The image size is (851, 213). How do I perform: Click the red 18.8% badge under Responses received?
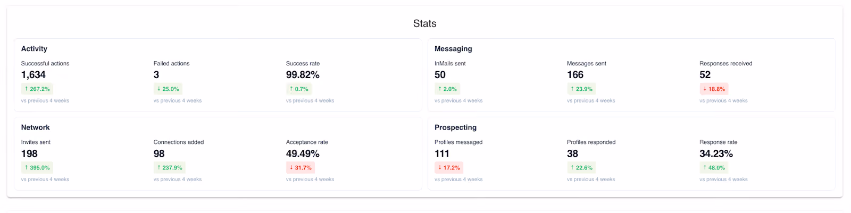click(714, 89)
